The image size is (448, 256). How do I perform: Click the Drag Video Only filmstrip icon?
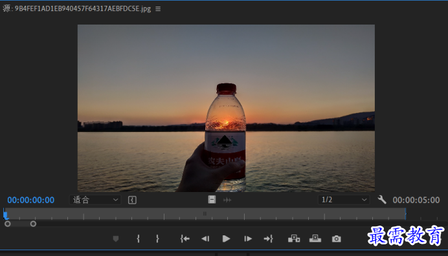[212, 200]
